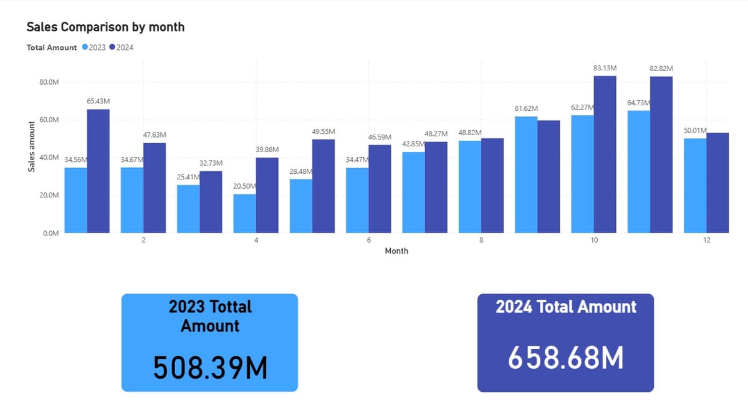
Task: Select the 65.43M dark blue bar
Action: [98, 171]
